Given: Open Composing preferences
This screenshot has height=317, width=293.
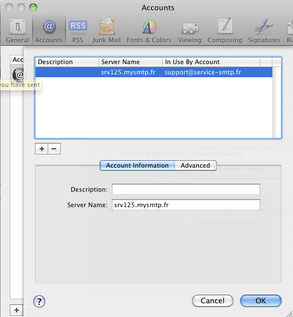Looking at the screenshot, I should point(225,30).
